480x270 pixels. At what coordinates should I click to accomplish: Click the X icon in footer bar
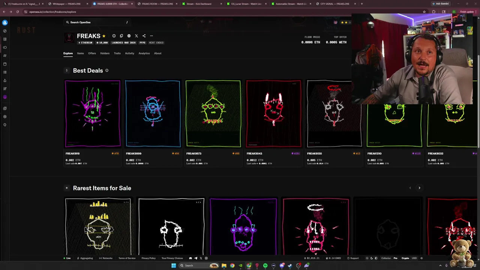pos(201,258)
